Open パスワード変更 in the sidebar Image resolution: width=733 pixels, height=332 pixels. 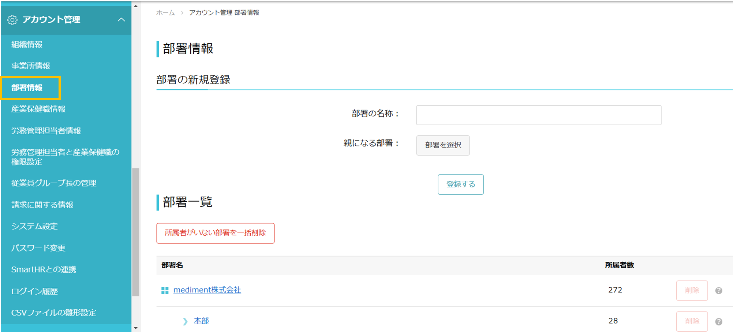point(38,248)
